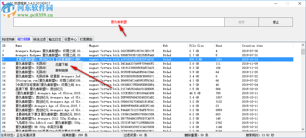Click the 停止 stop button
The height and width of the screenshot is (138, 306).
click(275, 22)
